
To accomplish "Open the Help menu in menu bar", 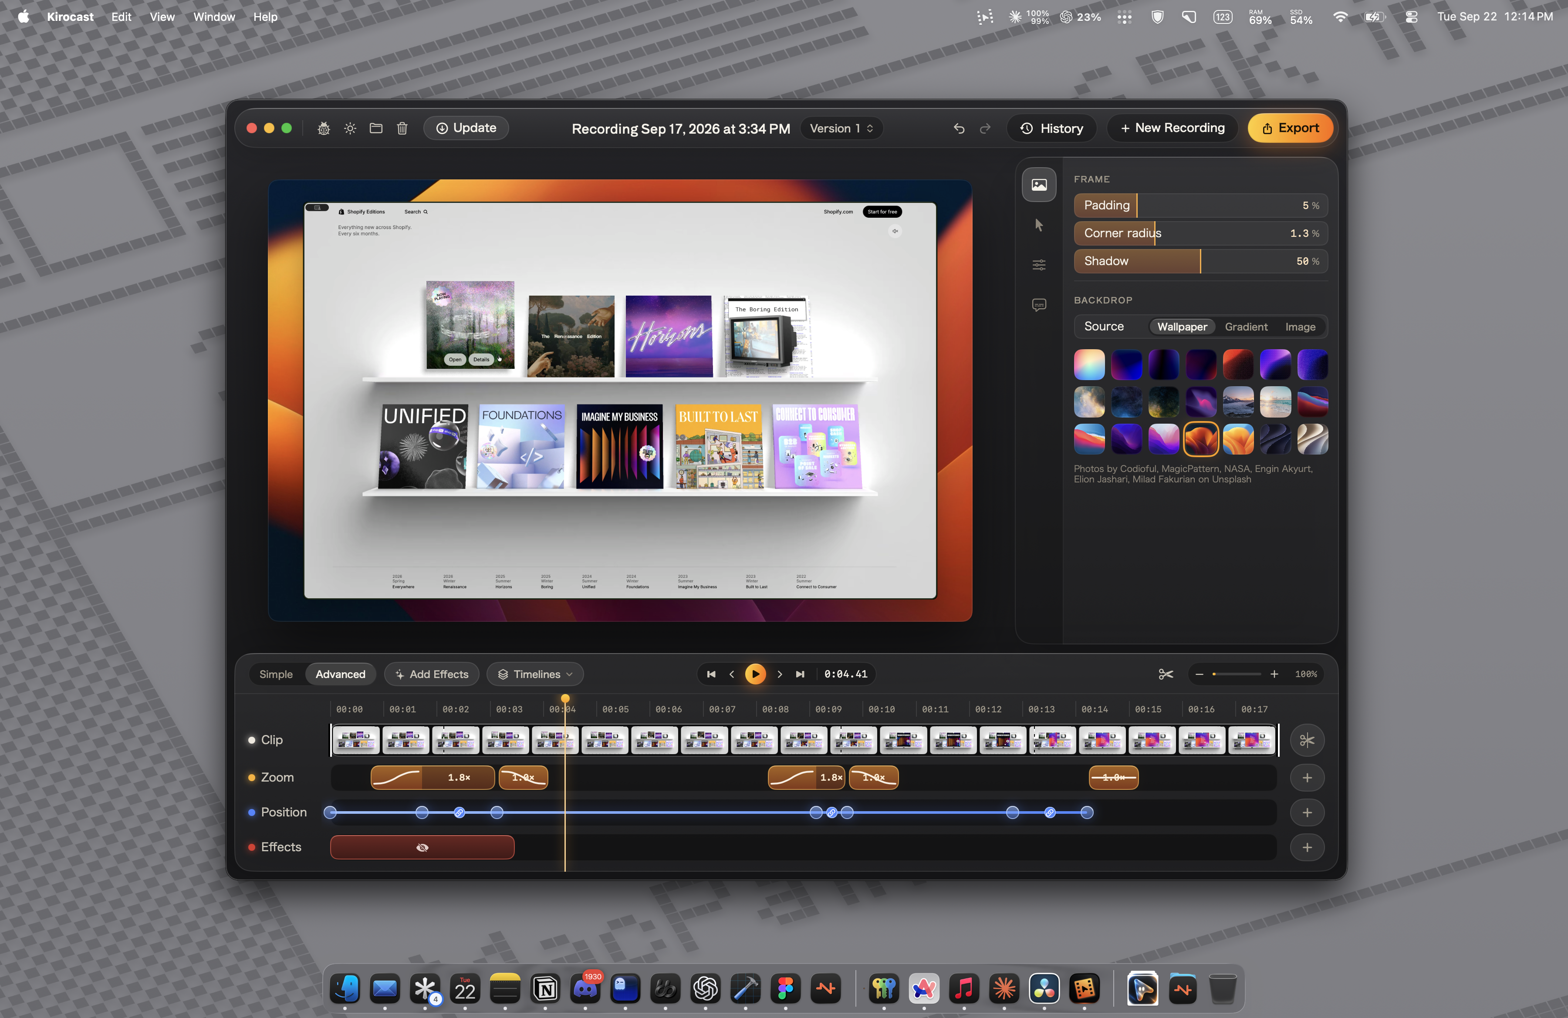I will (x=266, y=17).
